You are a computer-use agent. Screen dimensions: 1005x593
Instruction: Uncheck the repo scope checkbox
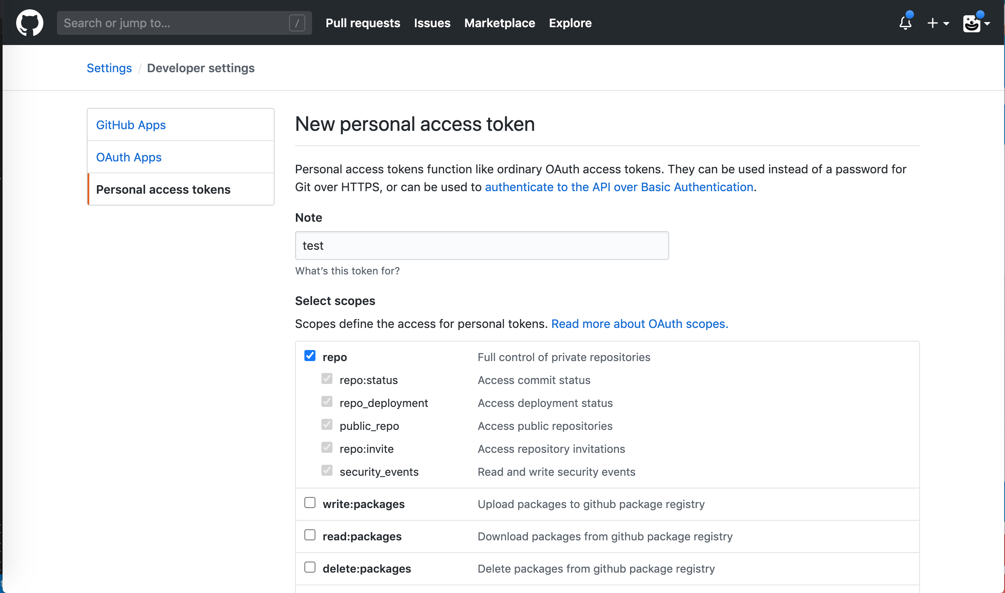[310, 356]
